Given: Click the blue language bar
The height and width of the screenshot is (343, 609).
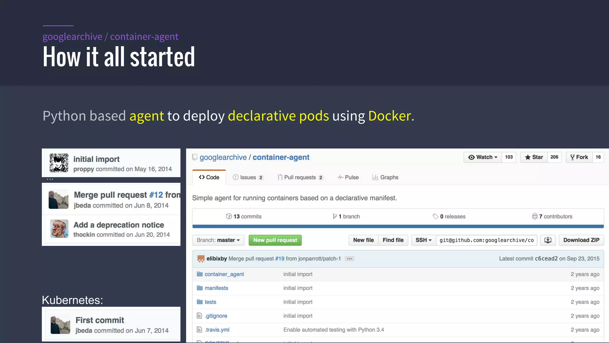Looking at the screenshot, I should click(398, 227).
